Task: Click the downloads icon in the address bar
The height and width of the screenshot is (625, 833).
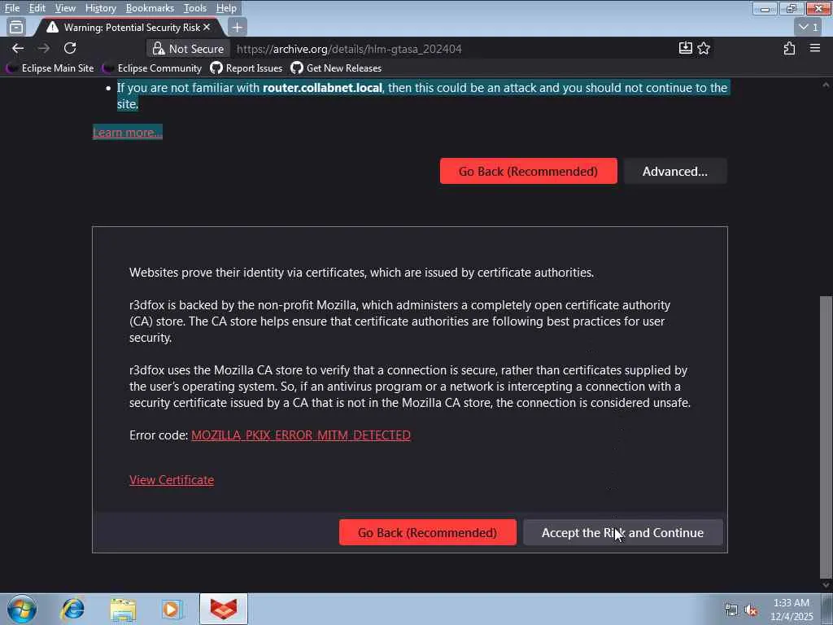Action: pyautogui.click(x=685, y=48)
